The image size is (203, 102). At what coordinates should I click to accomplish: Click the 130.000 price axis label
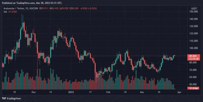[x=194, y=26]
